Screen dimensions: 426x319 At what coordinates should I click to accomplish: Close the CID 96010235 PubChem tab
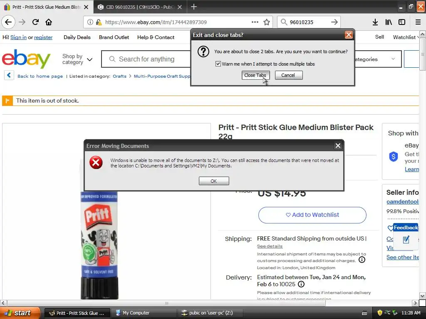[x=180, y=7]
